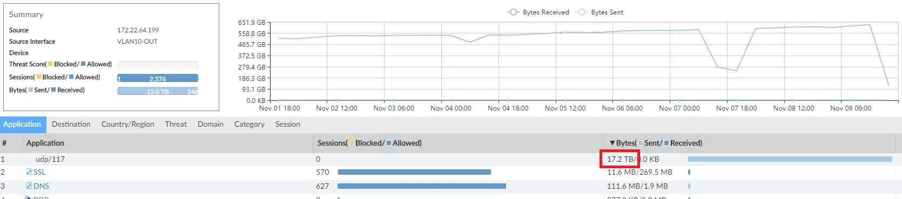Open the DNS application link
902x199 pixels.
click(41, 186)
